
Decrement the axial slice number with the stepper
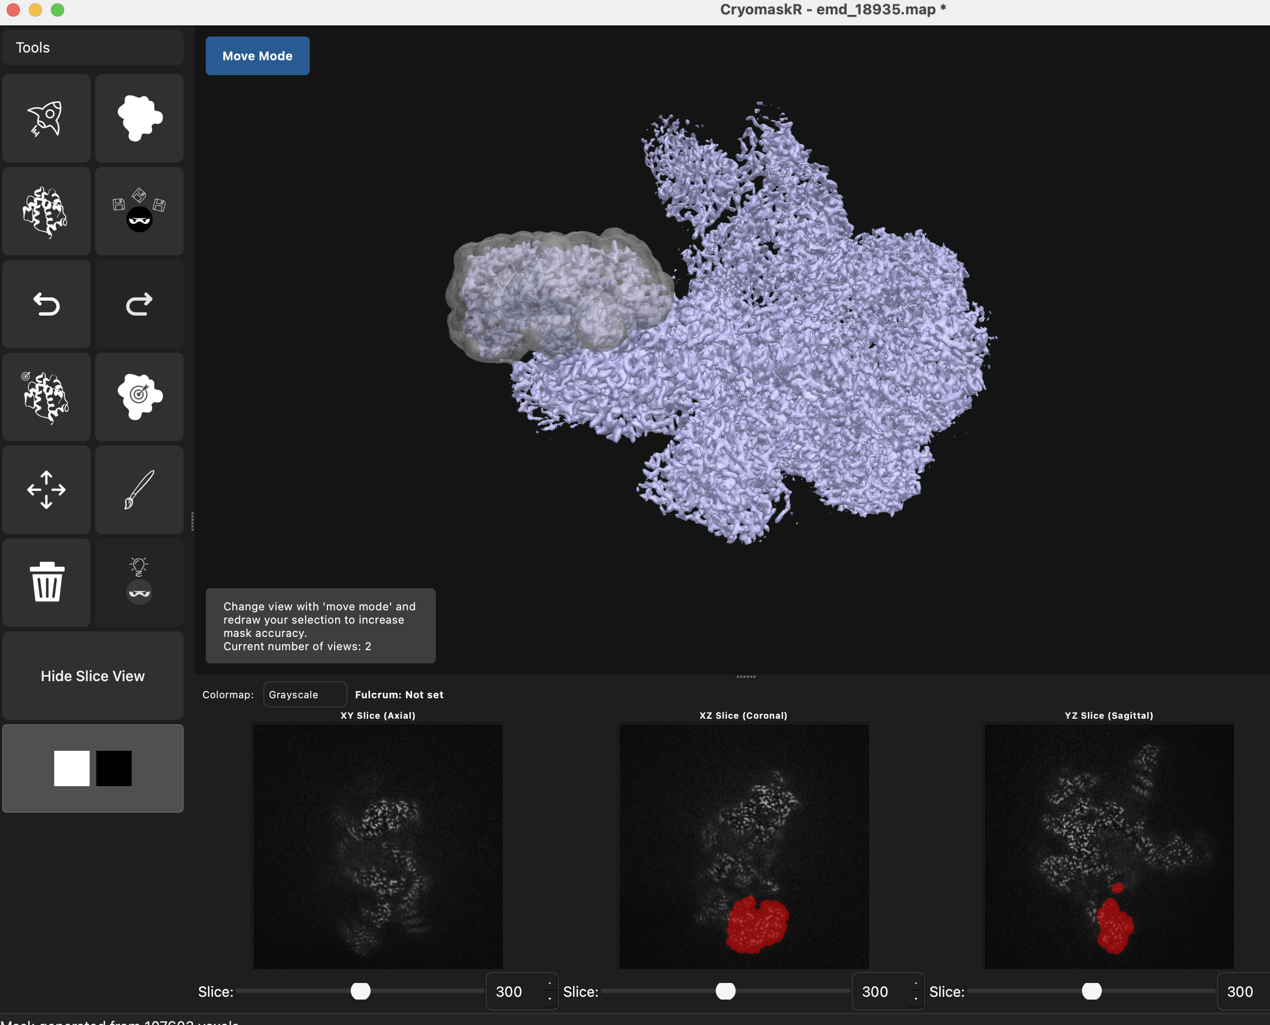tap(549, 999)
